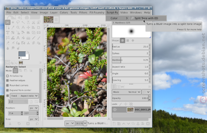Open the FX-Foundry menu
Image resolution: width=207 pixels, height=133 pixels.
[x=97, y=12]
